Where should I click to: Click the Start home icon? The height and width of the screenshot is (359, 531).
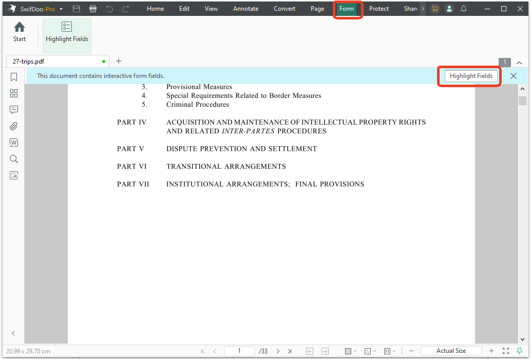click(x=20, y=32)
